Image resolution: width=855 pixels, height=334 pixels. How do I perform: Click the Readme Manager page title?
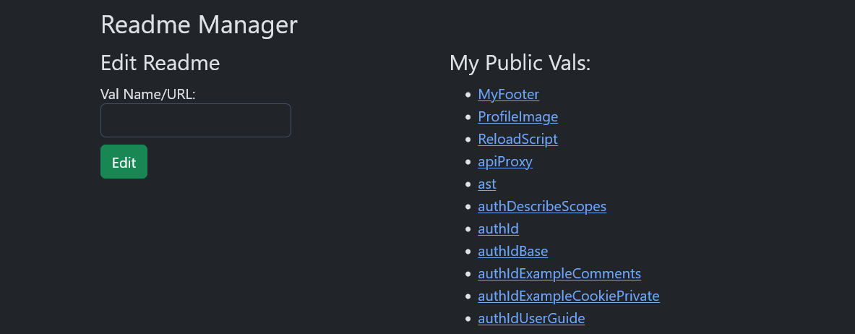[199, 25]
